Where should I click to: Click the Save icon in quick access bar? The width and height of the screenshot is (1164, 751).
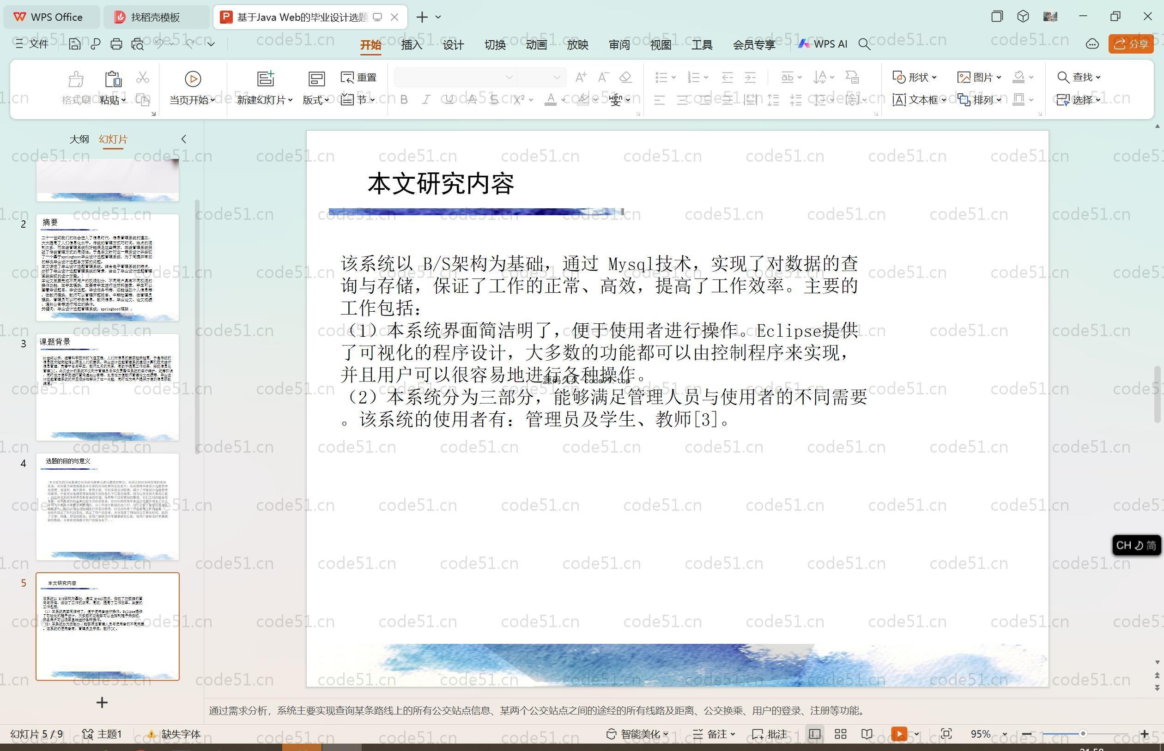[x=75, y=44]
